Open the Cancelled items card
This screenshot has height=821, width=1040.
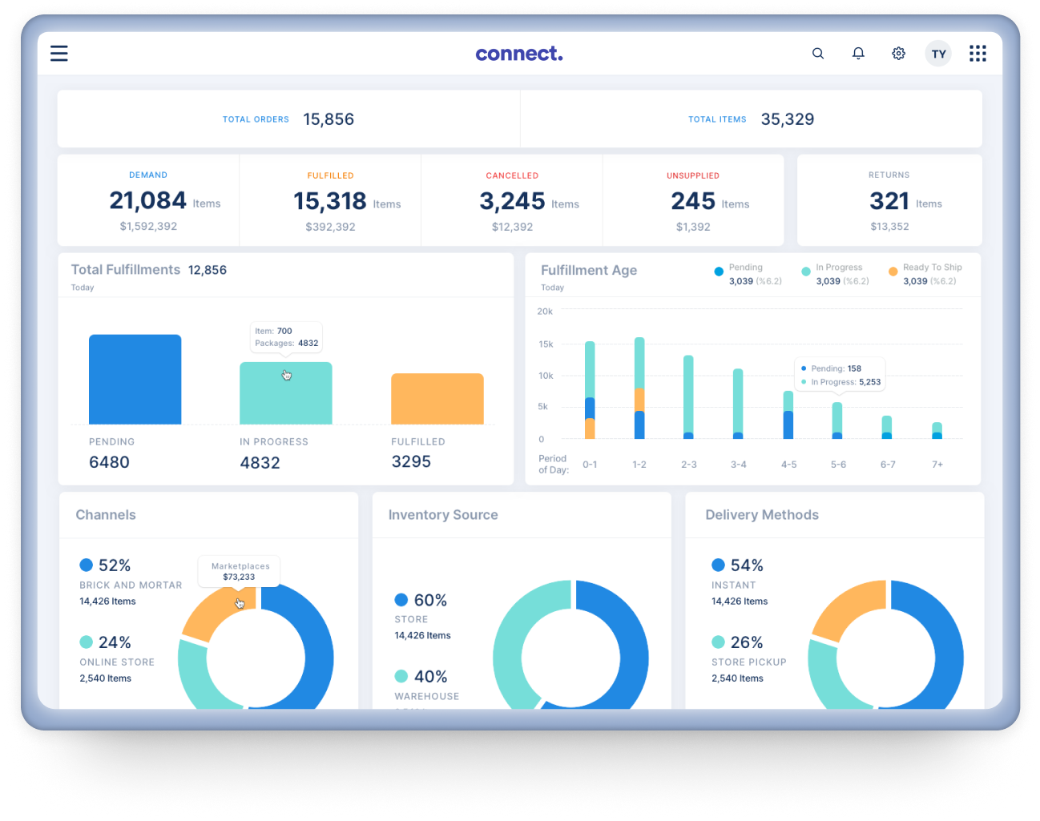[512, 201]
